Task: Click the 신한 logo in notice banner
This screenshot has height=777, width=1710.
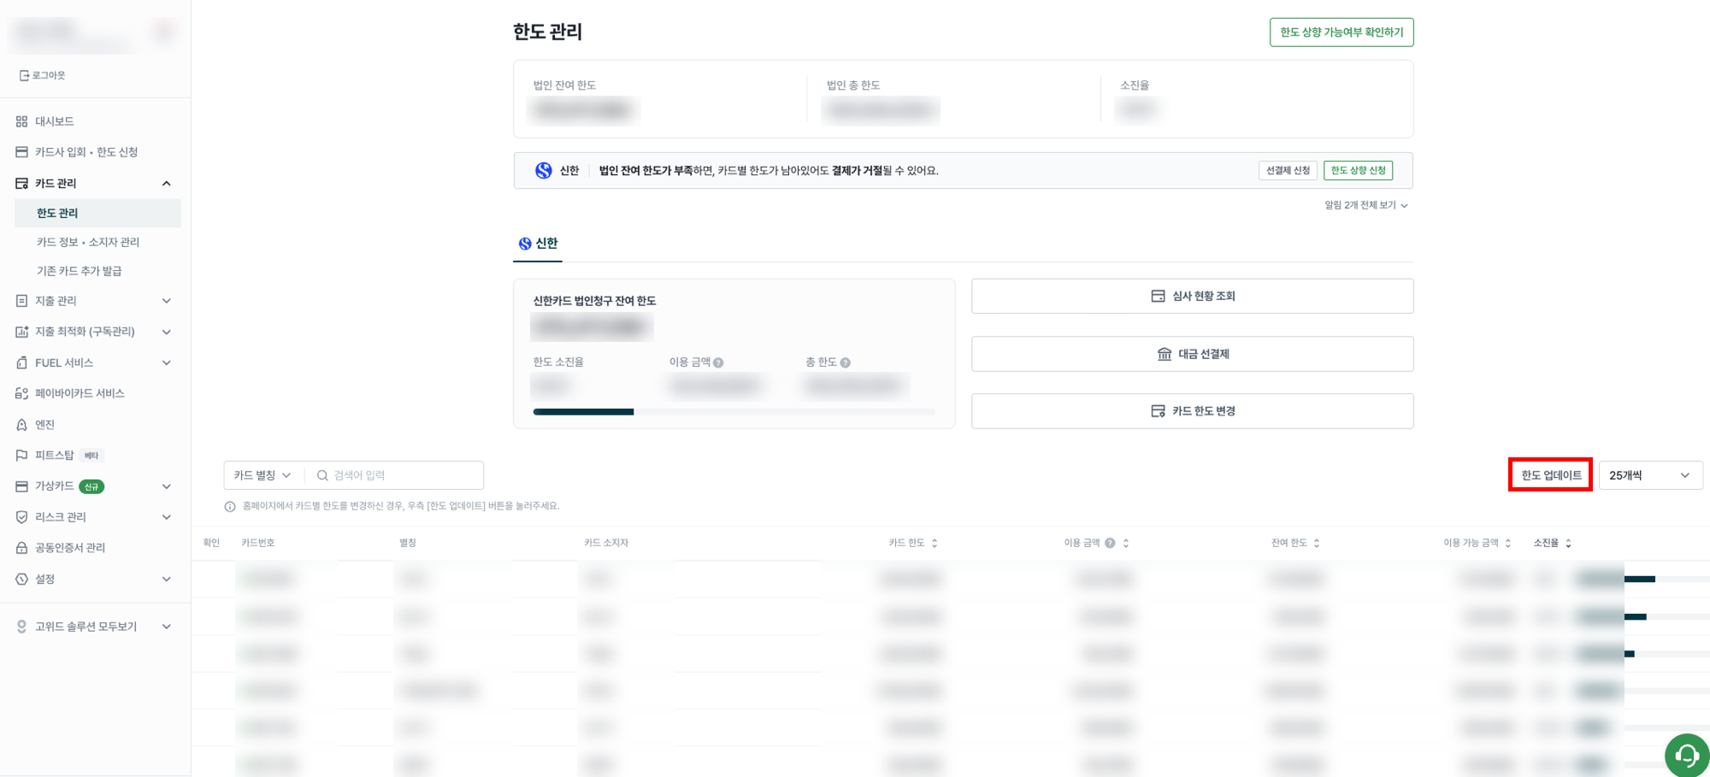Action: click(544, 170)
